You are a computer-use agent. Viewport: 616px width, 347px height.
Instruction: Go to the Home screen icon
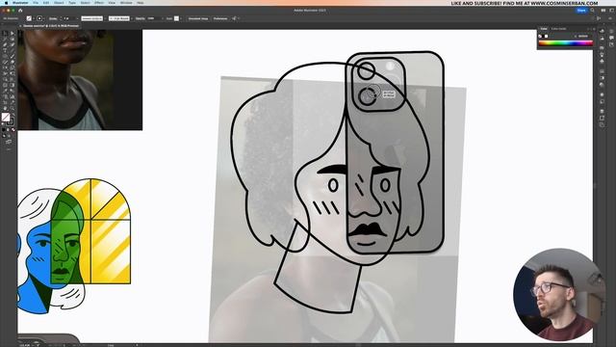click(20, 11)
